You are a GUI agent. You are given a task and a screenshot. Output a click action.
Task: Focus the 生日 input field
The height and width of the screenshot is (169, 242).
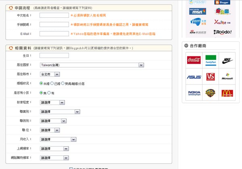[54, 56]
